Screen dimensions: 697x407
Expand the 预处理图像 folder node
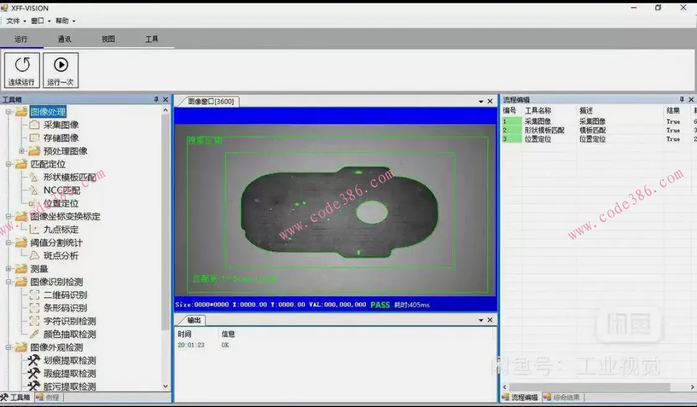22,151
